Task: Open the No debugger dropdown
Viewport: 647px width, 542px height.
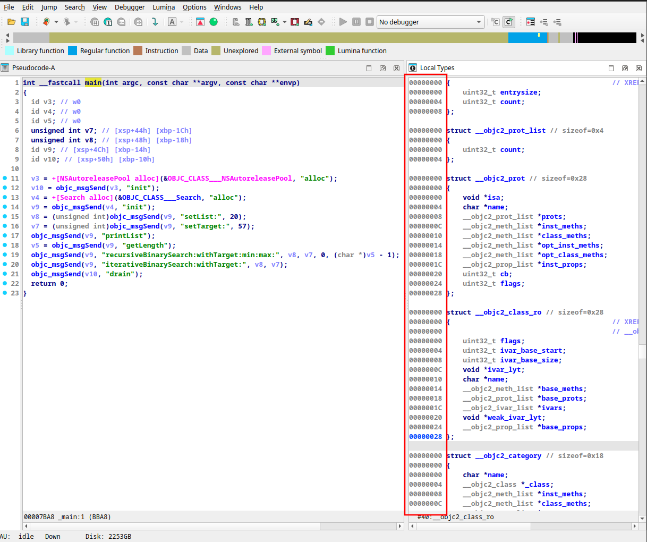Action: point(430,22)
